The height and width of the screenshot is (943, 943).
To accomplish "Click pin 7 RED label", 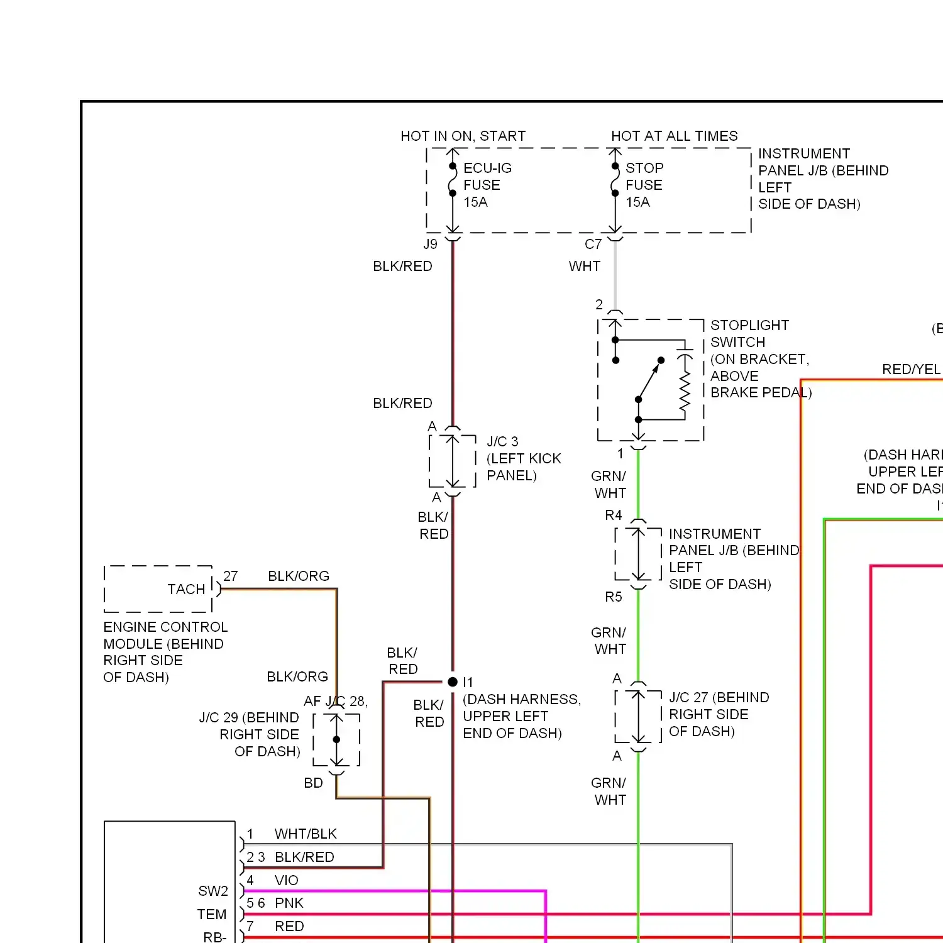I will point(275,926).
